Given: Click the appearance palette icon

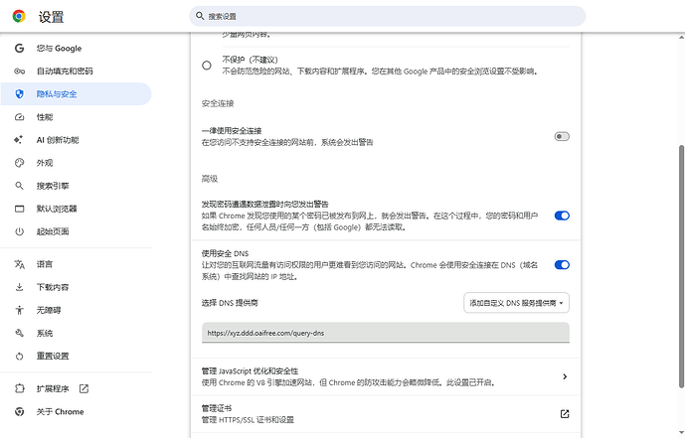Looking at the screenshot, I should 19,163.
